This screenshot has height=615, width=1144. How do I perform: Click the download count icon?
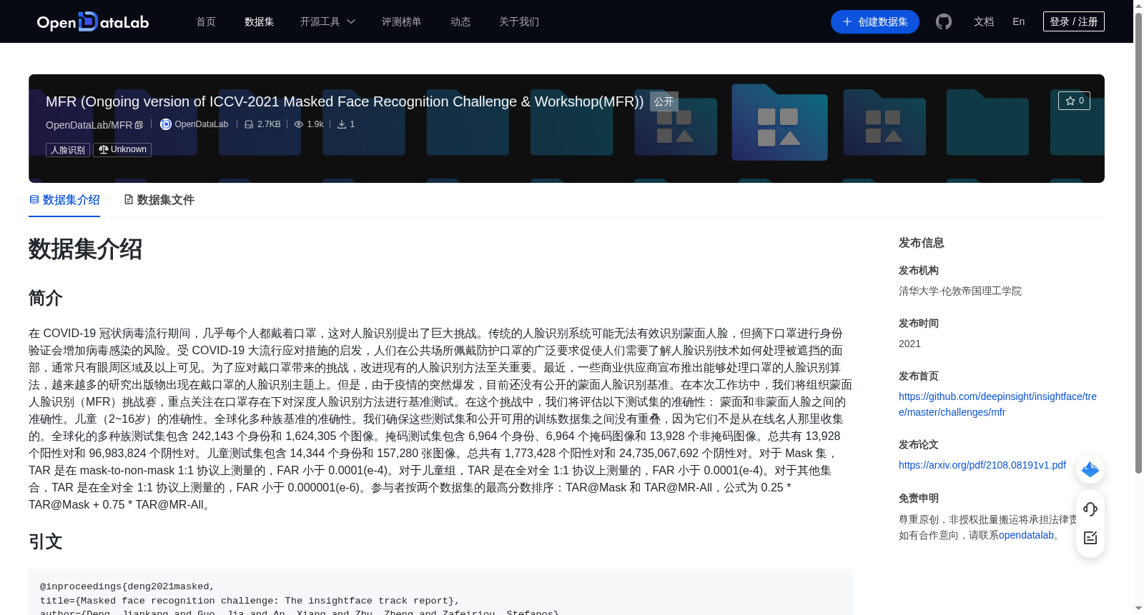(x=342, y=124)
